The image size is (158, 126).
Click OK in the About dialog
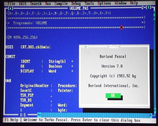(113, 96)
